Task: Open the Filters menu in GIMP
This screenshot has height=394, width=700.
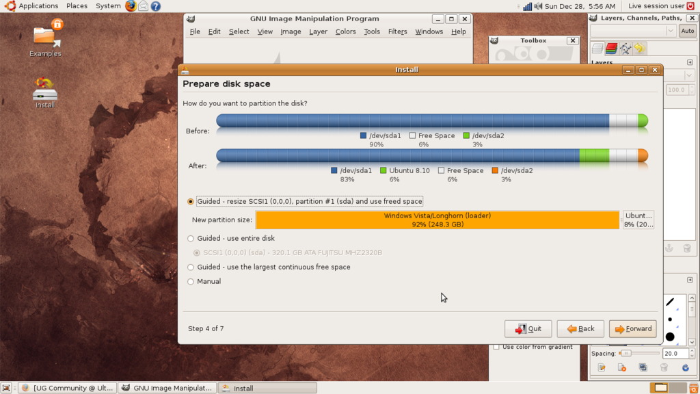Action: (397, 31)
